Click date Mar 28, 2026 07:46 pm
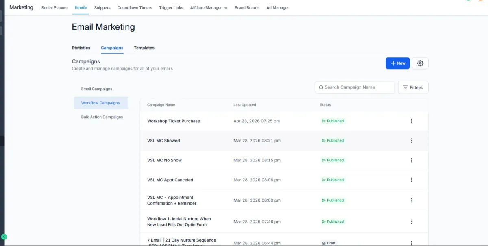 [x=257, y=222]
